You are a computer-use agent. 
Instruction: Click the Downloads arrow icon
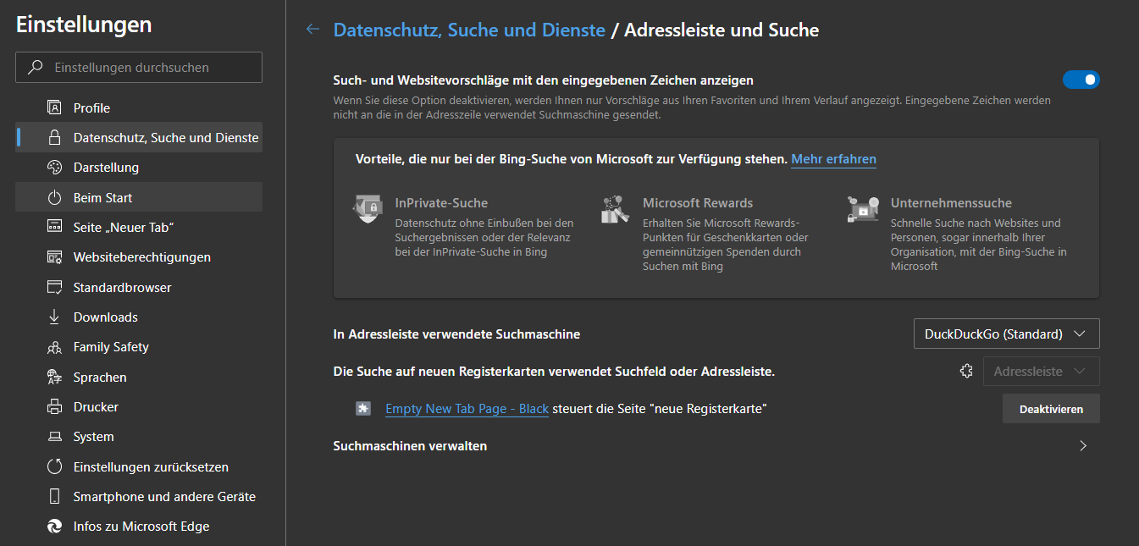coord(55,317)
